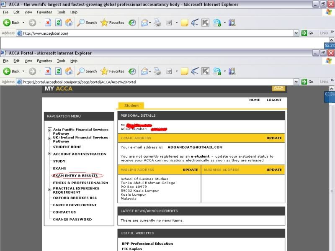335x251 pixels.
Task: Click Forward arrow in ACCA Portal window
Action: [32, 71]
